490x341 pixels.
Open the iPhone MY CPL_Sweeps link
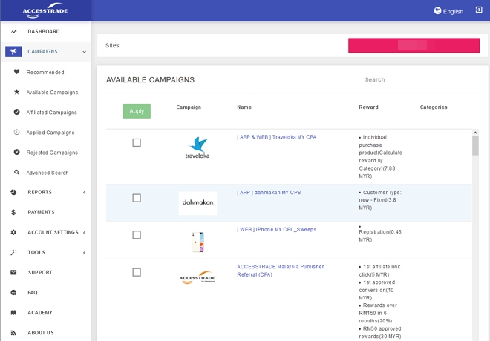(x=277, y=229)
